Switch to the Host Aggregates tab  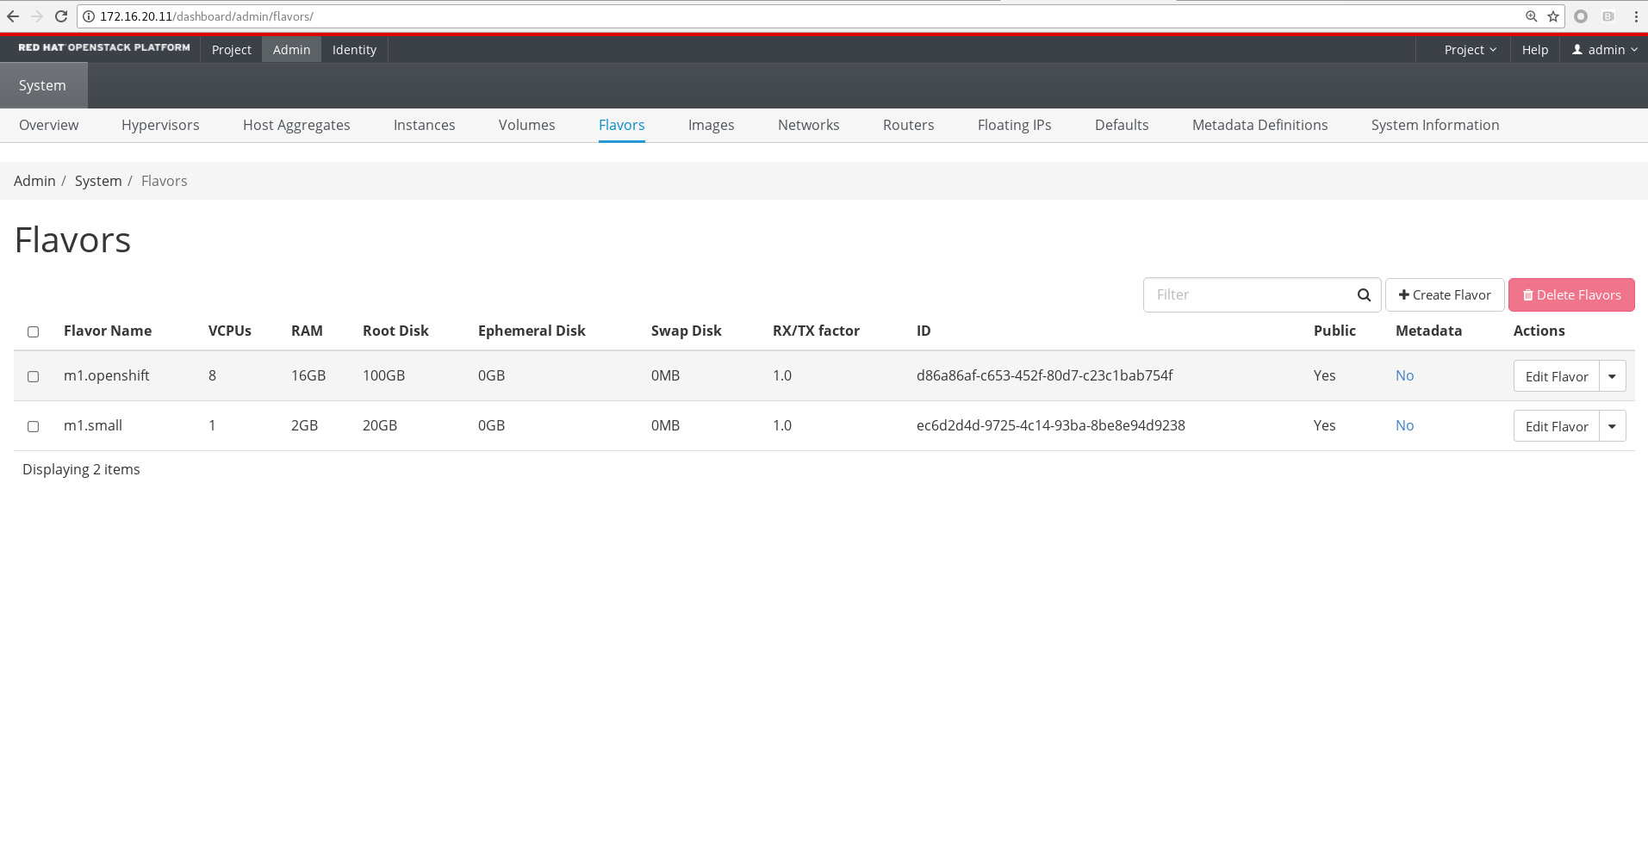click(296, 125)
